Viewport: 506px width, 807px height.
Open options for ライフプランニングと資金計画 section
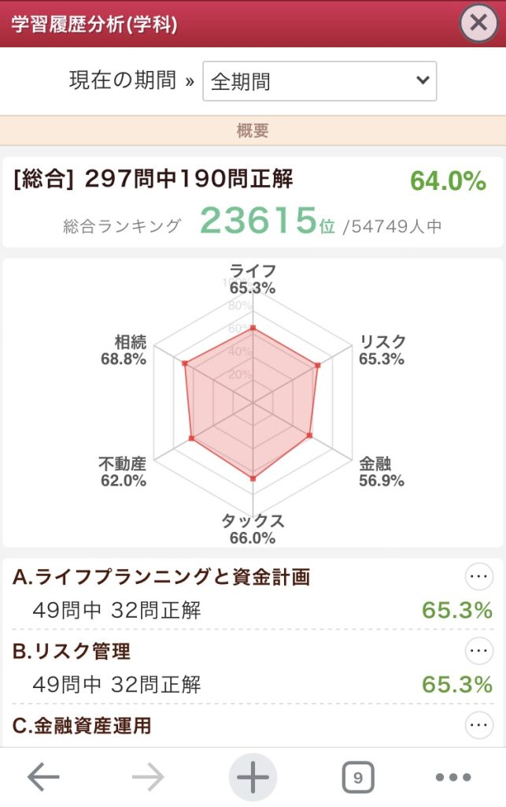pos(479,575)
